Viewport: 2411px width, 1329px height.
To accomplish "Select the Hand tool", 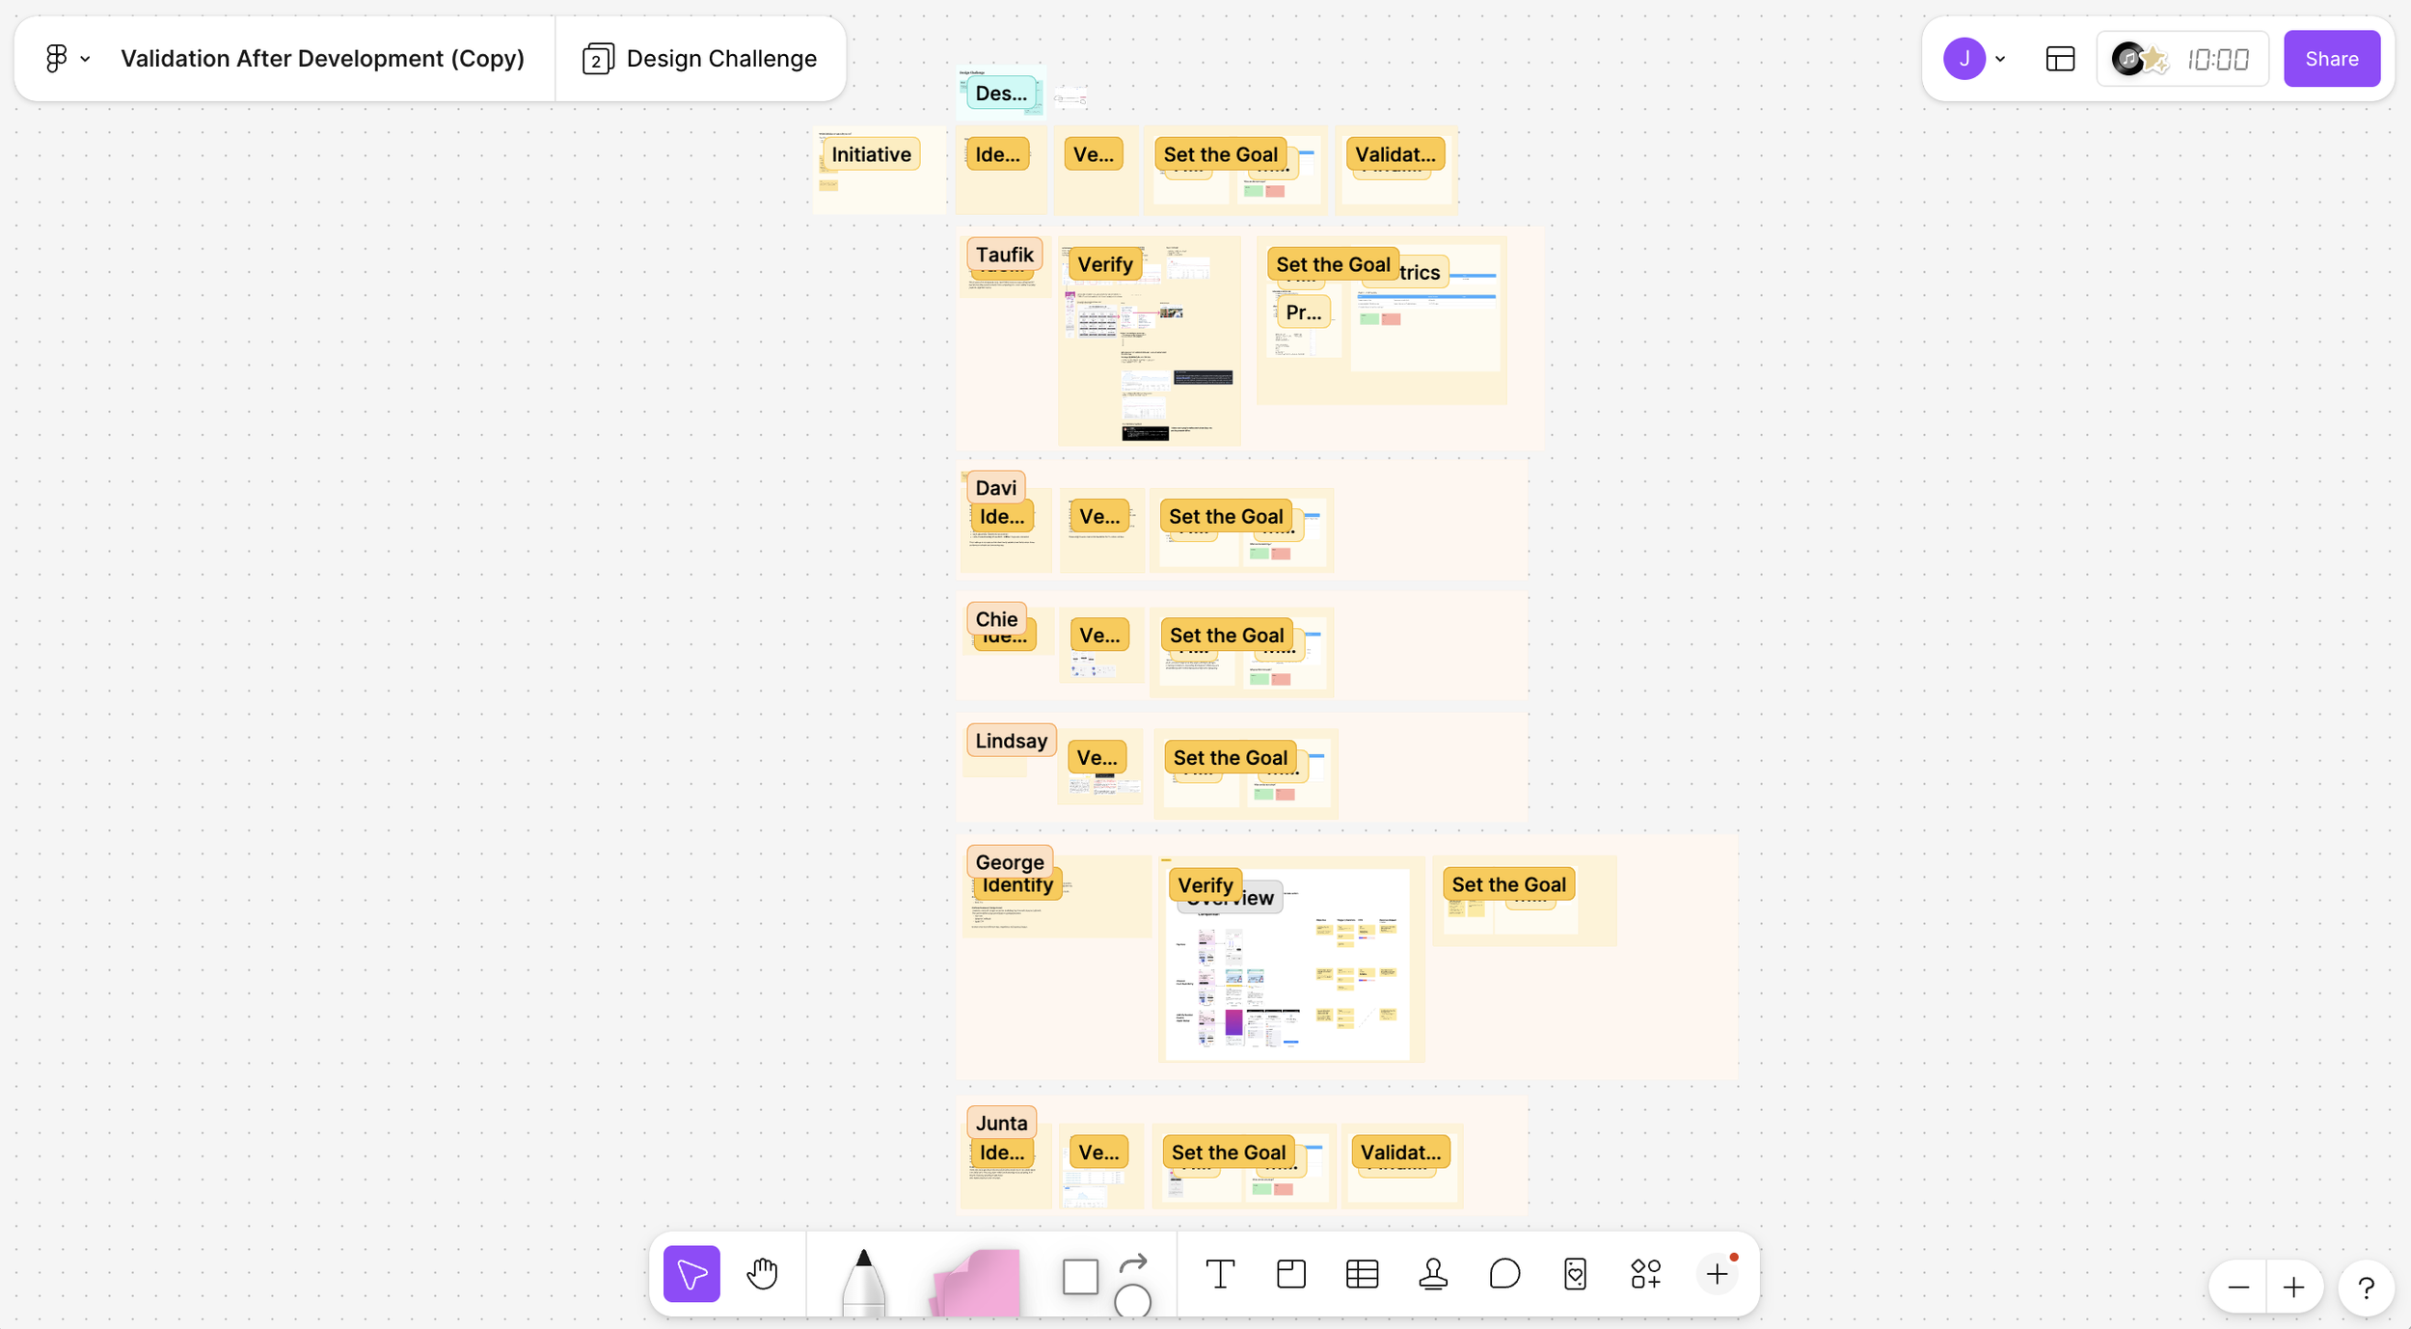I will (x=762, y=1274).
